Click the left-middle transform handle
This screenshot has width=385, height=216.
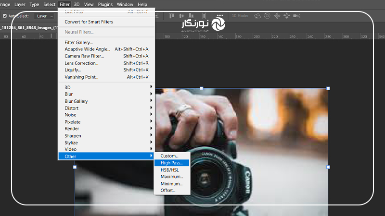point(75,167)
